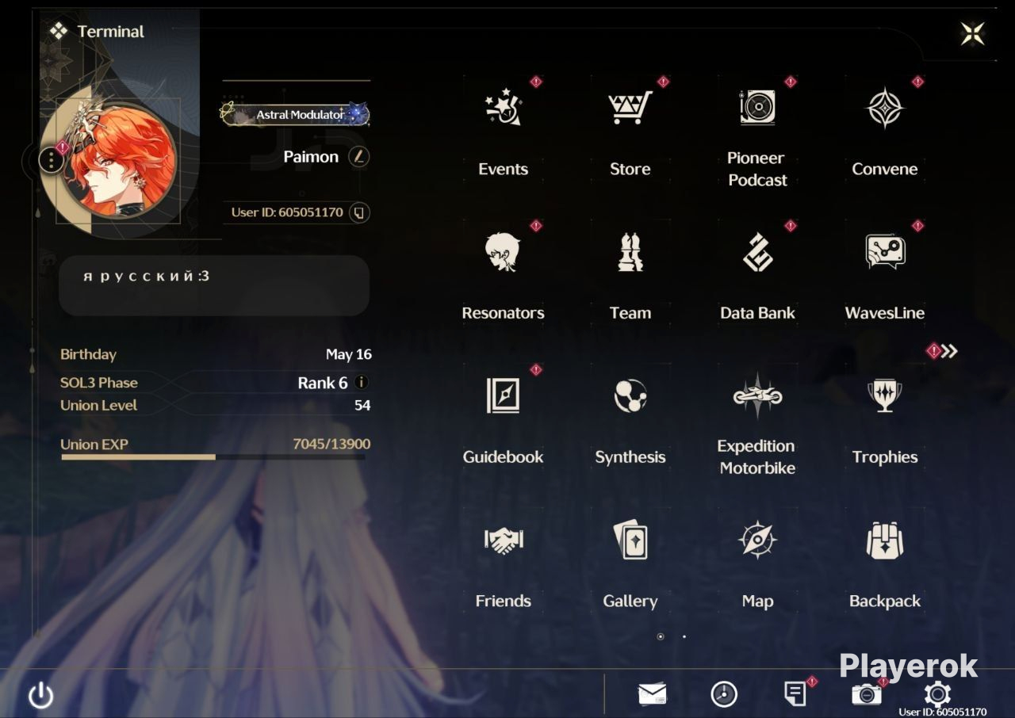Viewport: 1015px width, 718px height.
Task: Close the Terminal with the X button
Action: pyautogui.click(x=973, y=33)
